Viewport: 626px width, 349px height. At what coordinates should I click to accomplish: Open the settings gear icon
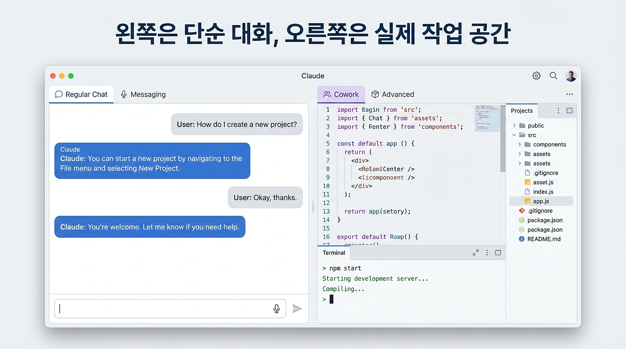point(536,76)
